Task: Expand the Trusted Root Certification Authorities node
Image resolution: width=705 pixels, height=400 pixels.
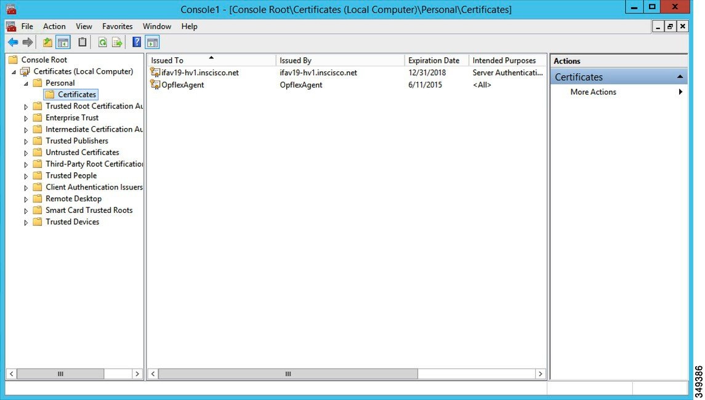Action: coord(25,106)
